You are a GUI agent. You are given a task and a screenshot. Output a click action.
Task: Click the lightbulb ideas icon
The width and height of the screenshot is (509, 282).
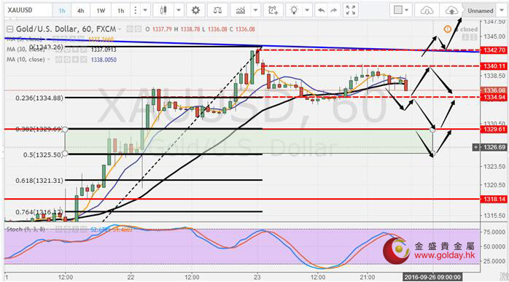[x=294, y=10]
